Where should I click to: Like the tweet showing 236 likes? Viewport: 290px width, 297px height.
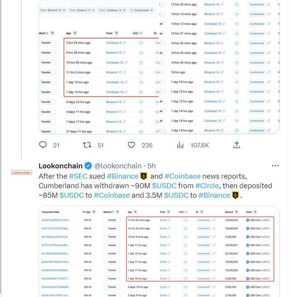coord(131,145)
